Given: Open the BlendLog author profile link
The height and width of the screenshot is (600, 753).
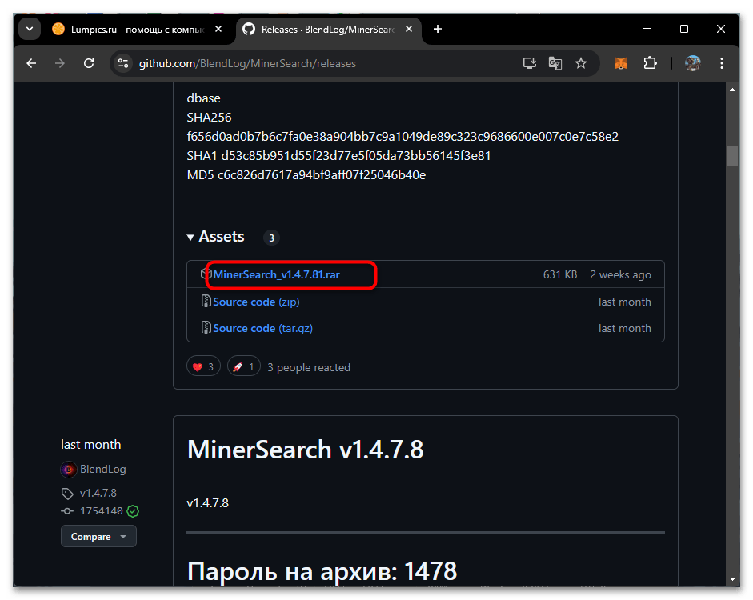Looking at the screenshot, I should [x=102, y=469].
